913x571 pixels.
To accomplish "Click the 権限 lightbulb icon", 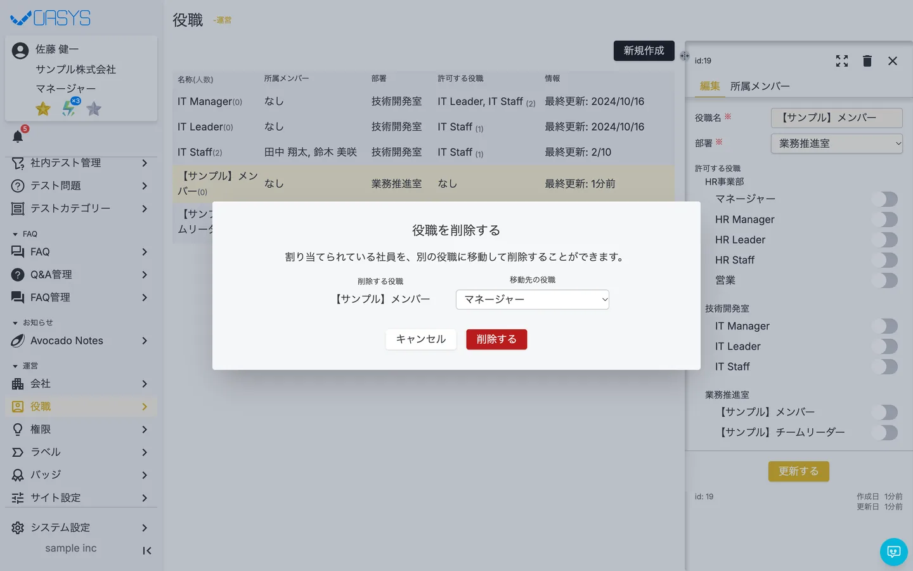I will [18, 430].
